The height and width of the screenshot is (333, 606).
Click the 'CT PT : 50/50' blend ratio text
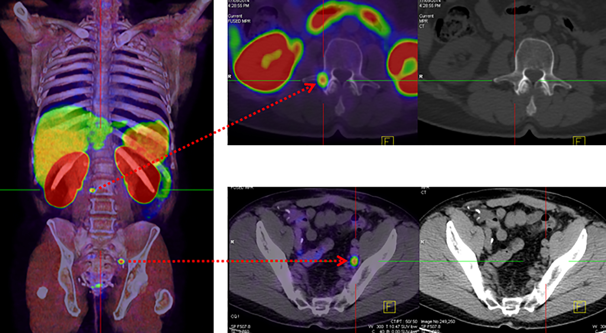[x=404, y=321]
